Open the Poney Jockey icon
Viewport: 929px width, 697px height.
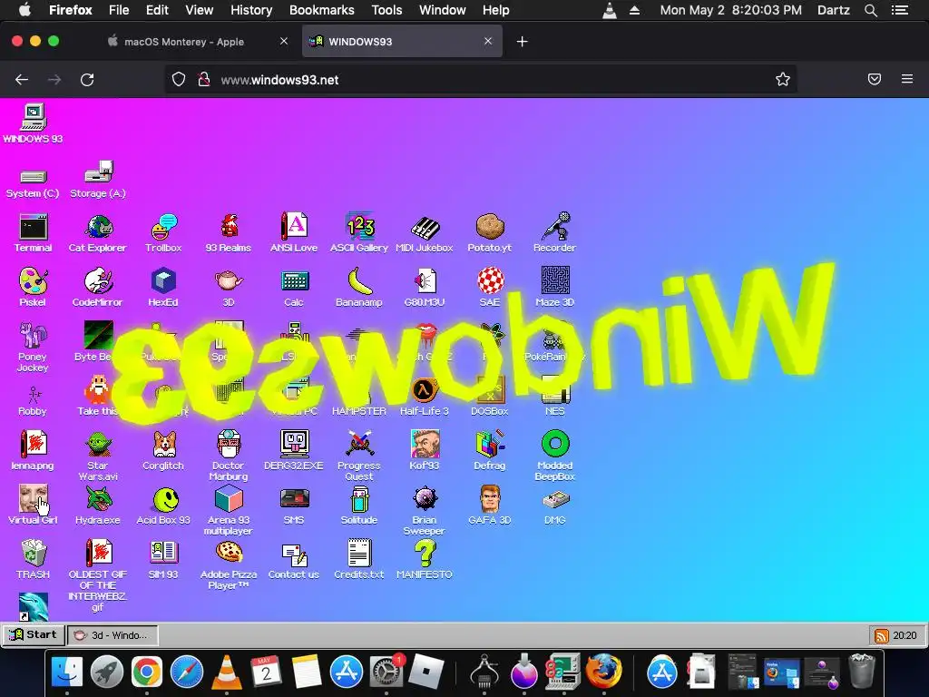[33, 336]
